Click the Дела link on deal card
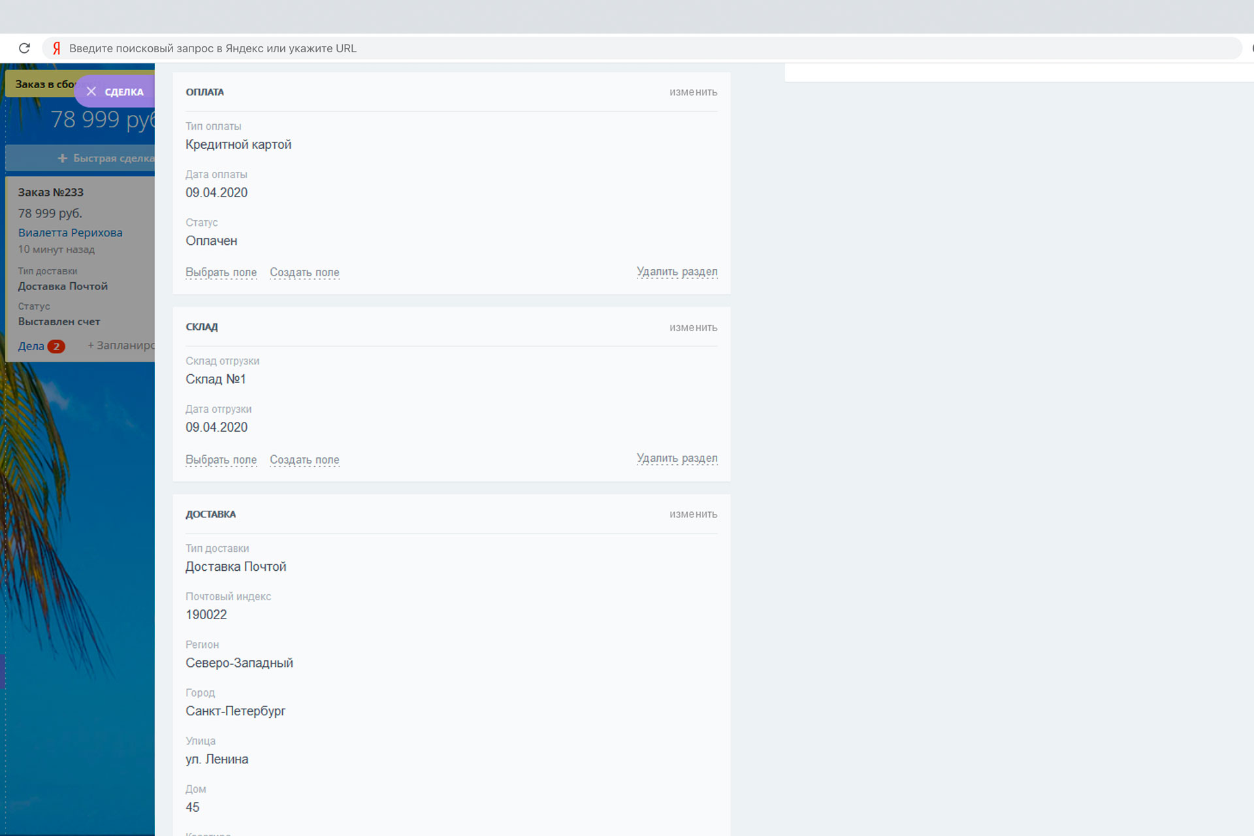This screenshot has height=836, width=1254. point(31,347)
